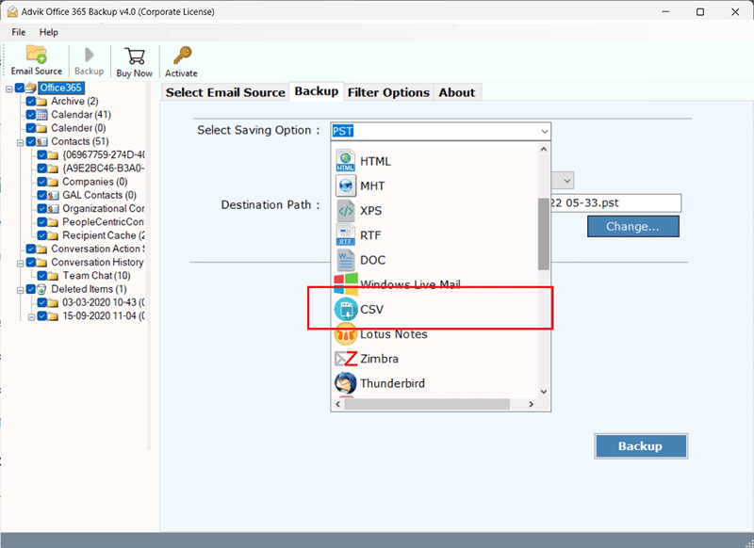Select the Windows Live Mail flag icon

tap(346, 283)
